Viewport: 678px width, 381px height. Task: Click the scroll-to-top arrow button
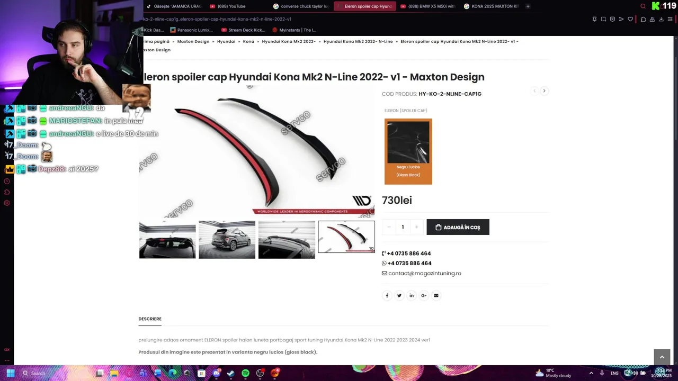coord(662,357)
